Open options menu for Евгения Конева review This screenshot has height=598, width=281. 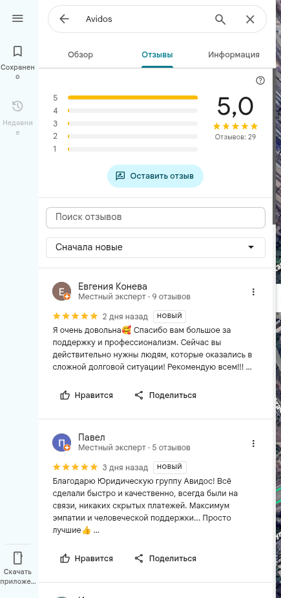coord(253,292)
